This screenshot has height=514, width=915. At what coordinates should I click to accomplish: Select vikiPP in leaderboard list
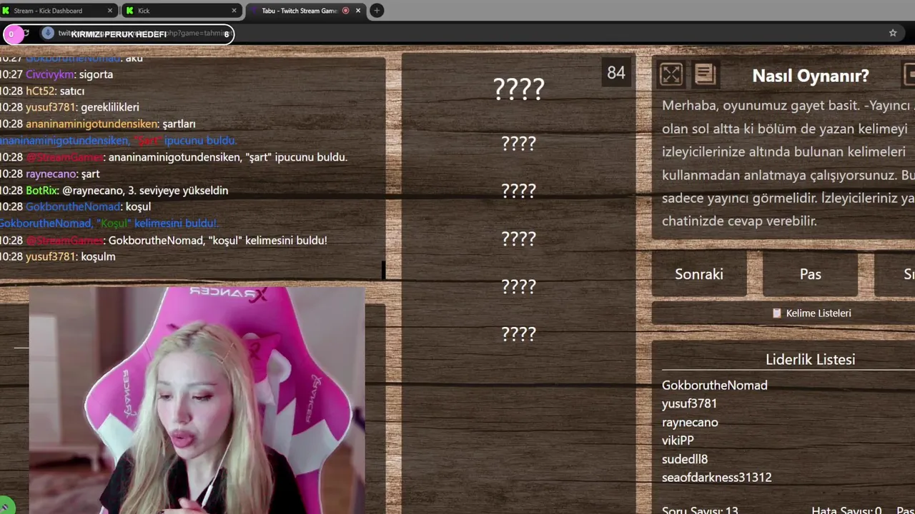[x=678, y=440]
